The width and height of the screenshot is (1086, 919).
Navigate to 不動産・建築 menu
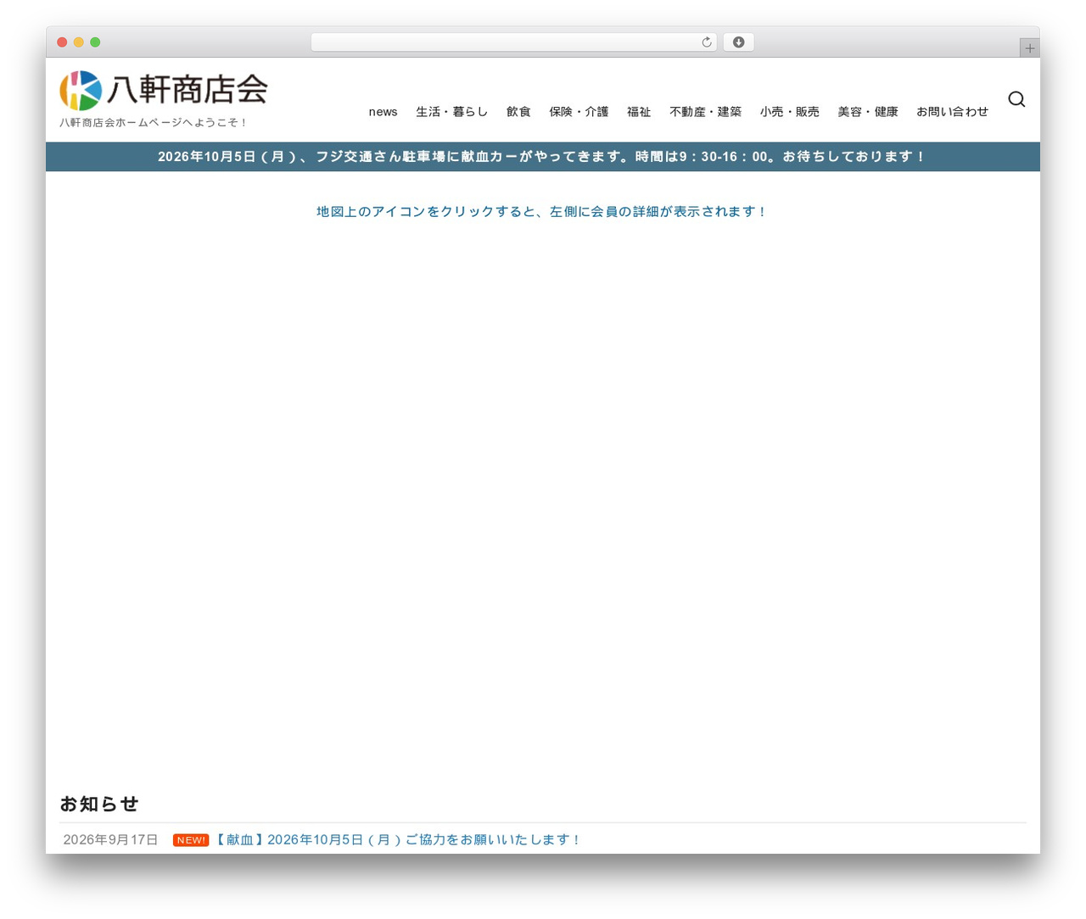pos(705,112)
